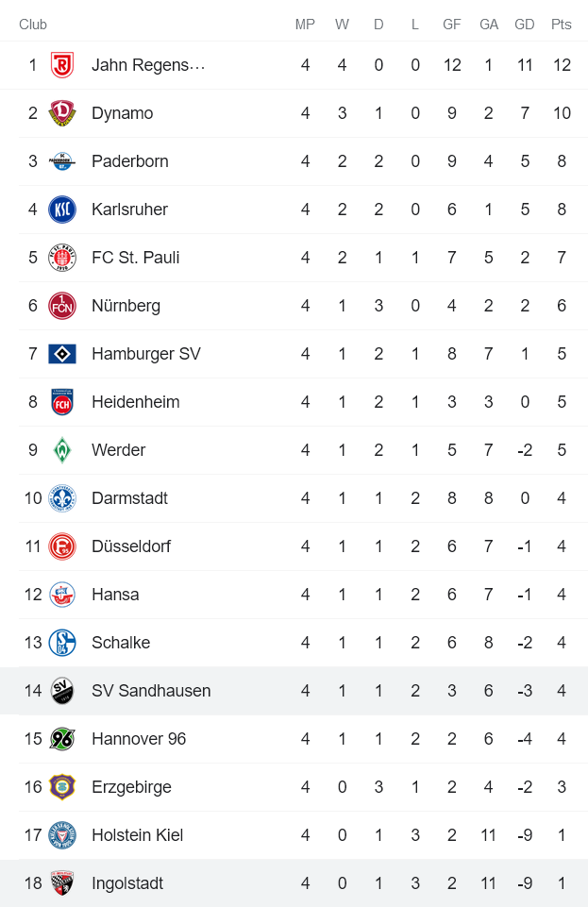This screenshot has width=588, height=907.
Task: Select the Hannover 96 crest
Action: (x=60, y=739)
